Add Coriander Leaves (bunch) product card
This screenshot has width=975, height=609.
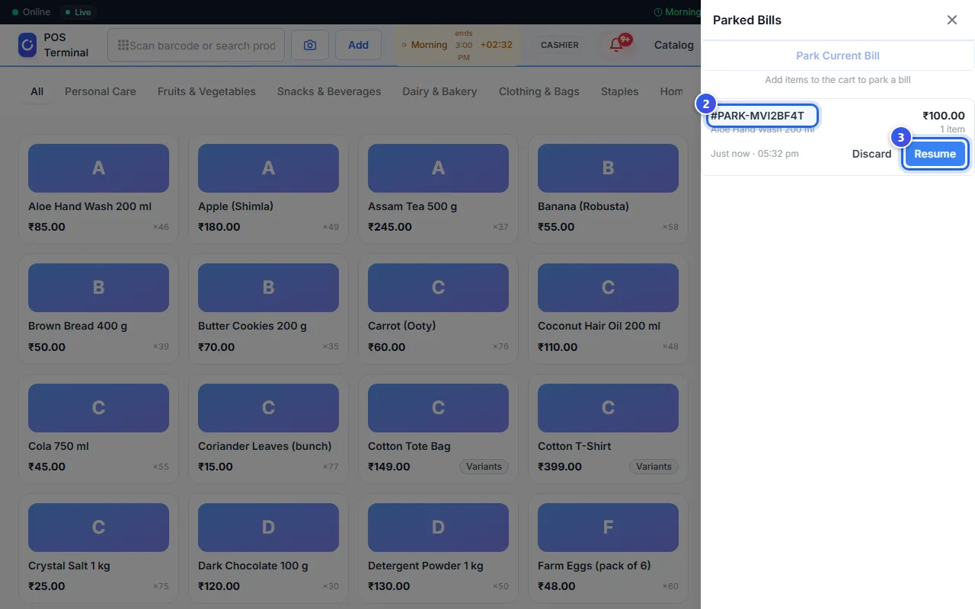[268, 429]
